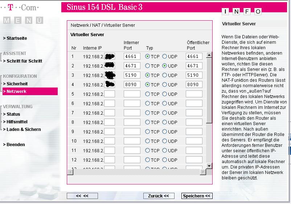Viewport: 291px width, 204px height.
Task: Select TCP radio for row 2
Action: click(148, 66)
